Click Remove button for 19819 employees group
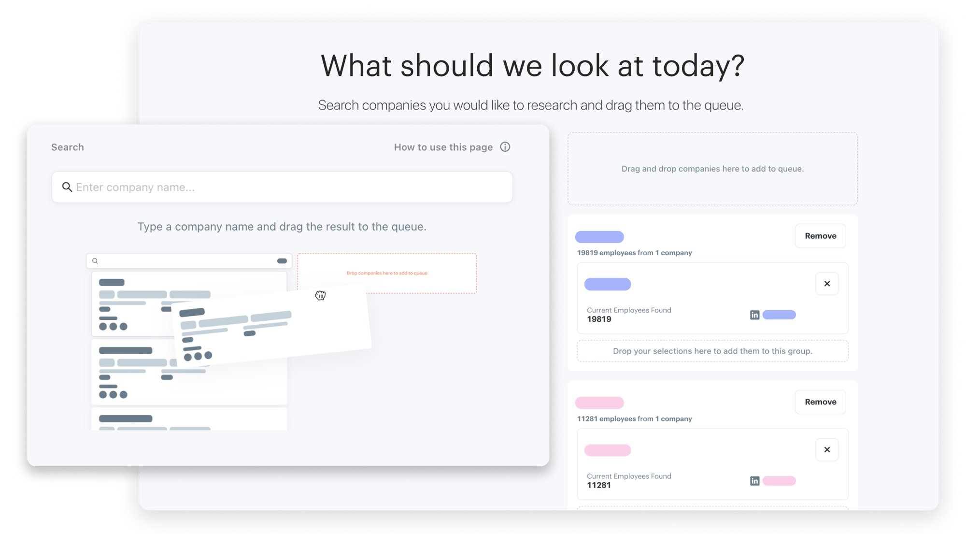 point(820,235)
